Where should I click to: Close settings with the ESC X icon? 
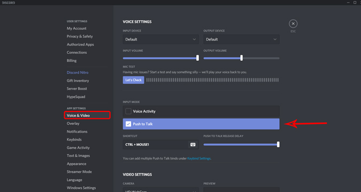(293, 23)
